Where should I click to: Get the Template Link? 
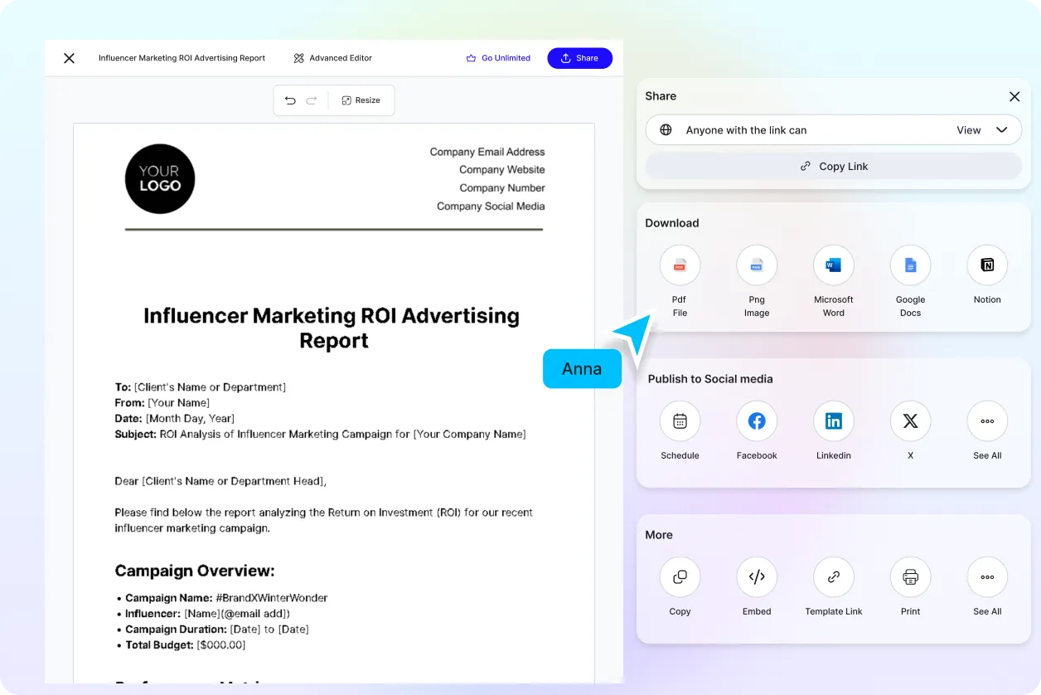click(x=833, y=578)
